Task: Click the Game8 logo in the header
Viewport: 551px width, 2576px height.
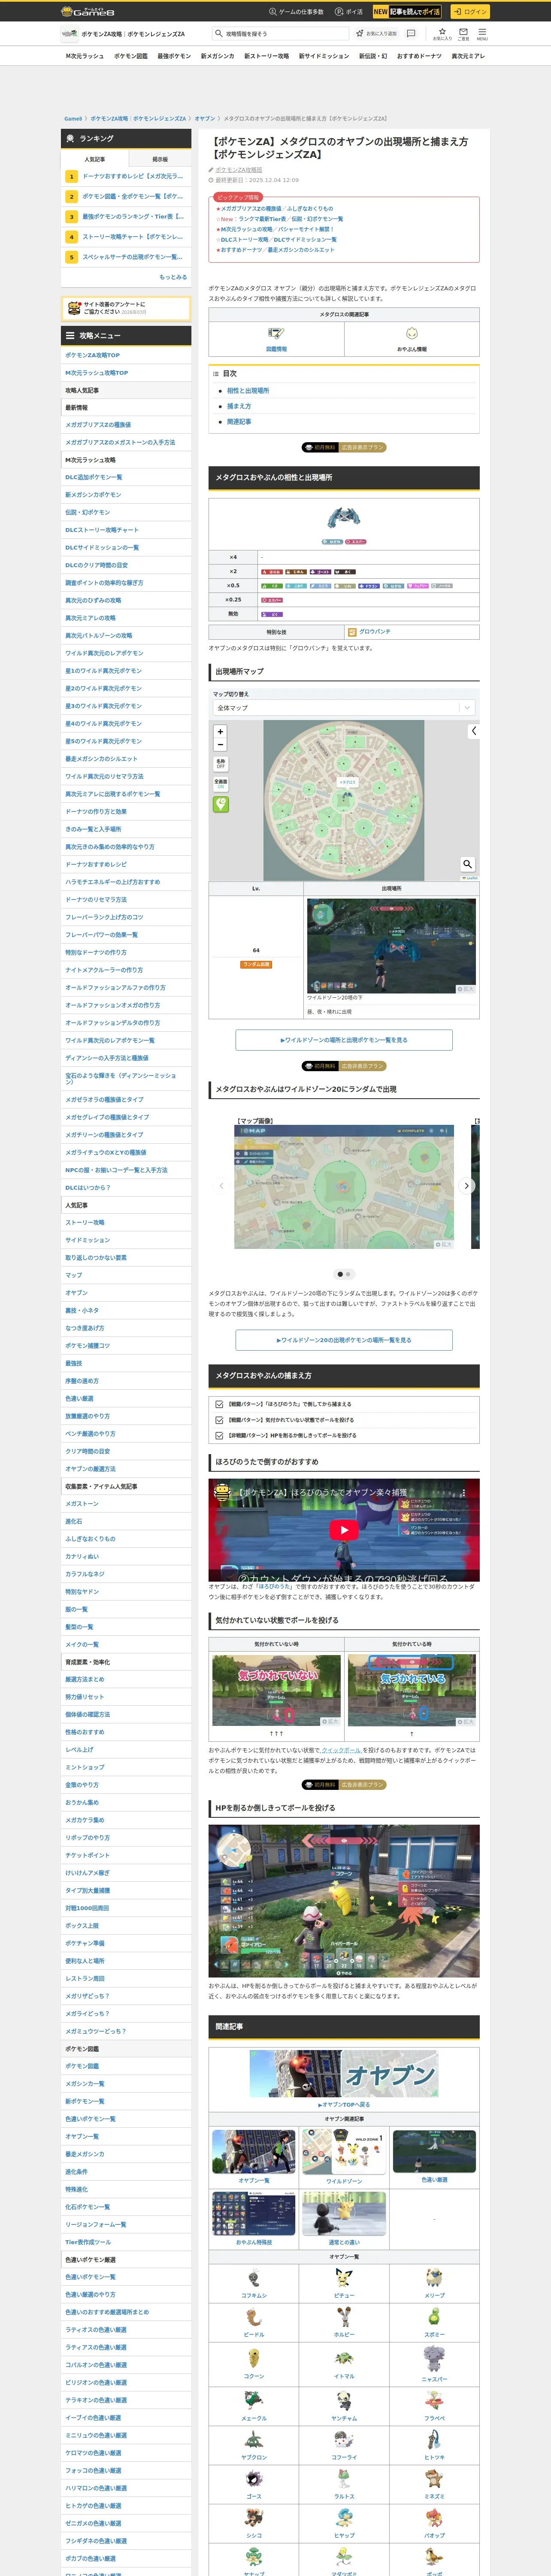Action: click(x=87, y=12)
